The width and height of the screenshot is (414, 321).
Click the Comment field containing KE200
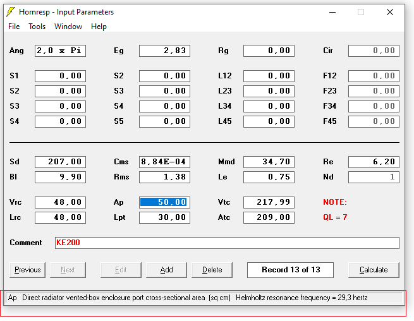click(227, 243)
